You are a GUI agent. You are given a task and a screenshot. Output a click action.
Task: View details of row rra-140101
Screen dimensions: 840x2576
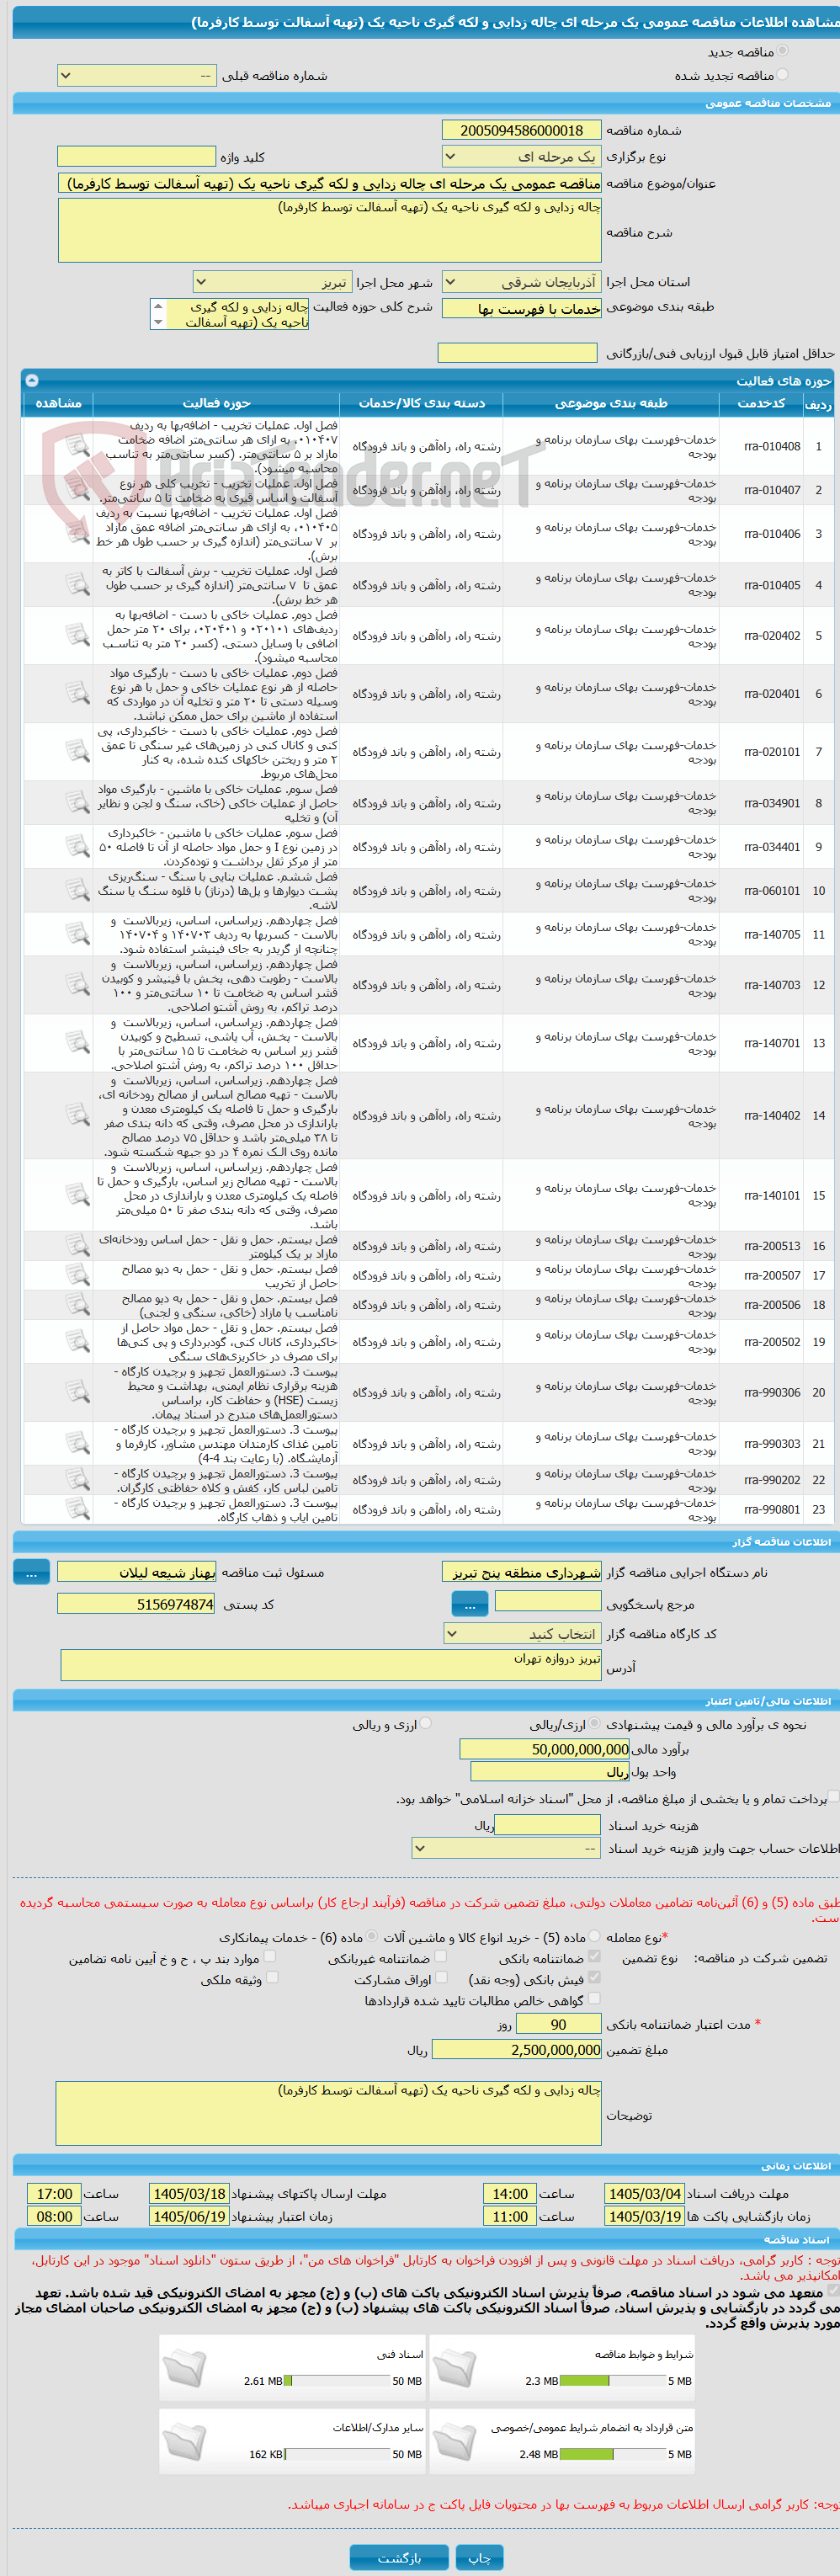coord(77,1195)
